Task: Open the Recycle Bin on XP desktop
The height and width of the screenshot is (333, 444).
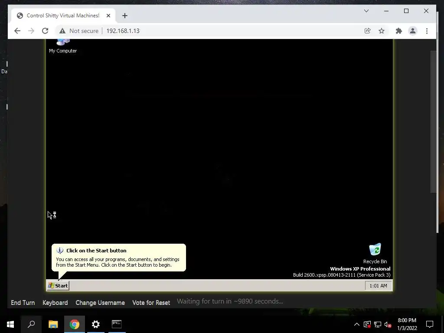Action: pyautogui.click(x=375, y=253)
